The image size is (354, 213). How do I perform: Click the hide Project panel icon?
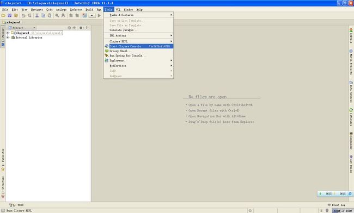pos(87,28)
